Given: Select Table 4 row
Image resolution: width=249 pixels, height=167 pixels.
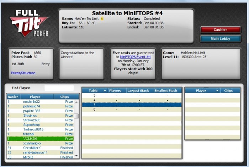Looking at the screenshot, I should [132, 100].
